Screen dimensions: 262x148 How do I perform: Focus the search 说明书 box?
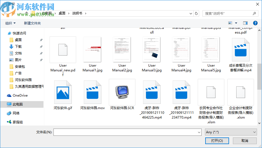pyautogui.click(x=230, y=13)
